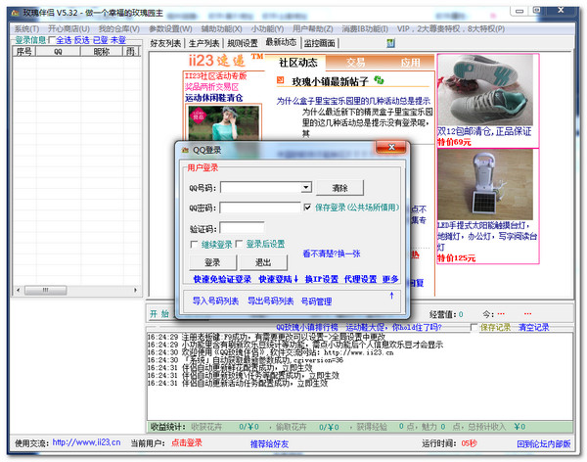This screenshot has width=587, height=462.
Task: Toggle 保存登录 (公共场所慎用) checkbox
Action: [x=307, y=208]
